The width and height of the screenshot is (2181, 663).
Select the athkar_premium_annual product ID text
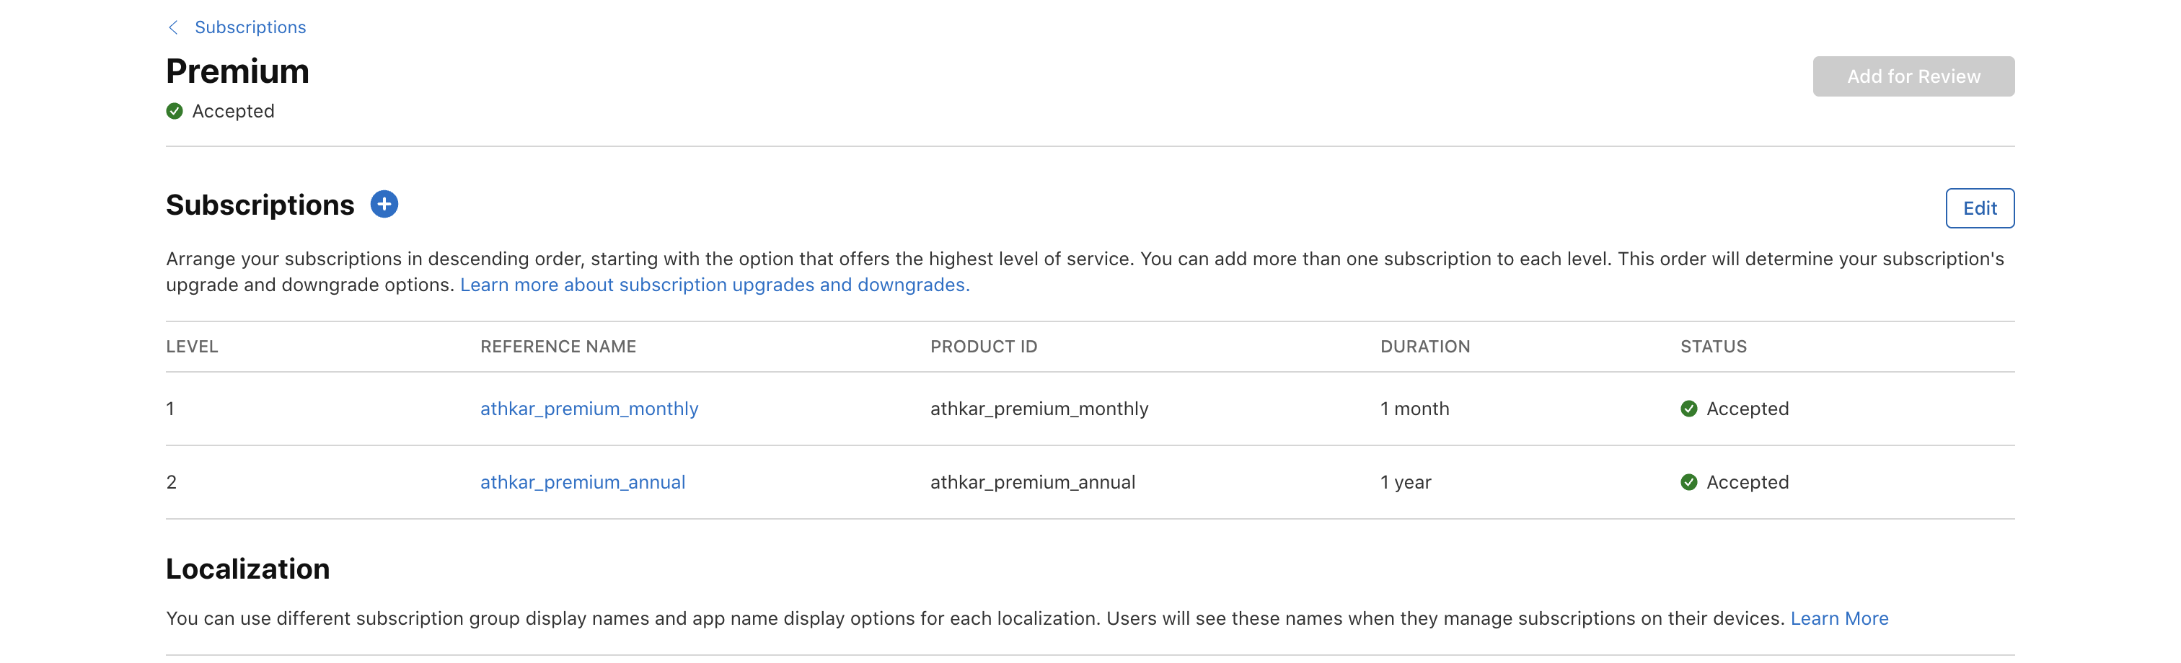click(x=1032, y=482)
